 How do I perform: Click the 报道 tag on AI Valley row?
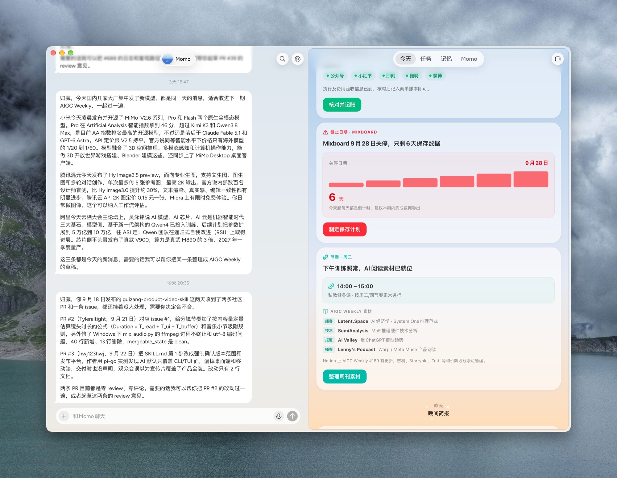[x=329, y=340]
